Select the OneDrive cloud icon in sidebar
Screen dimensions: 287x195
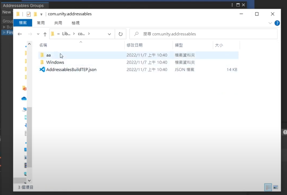(x=24, y=99)
